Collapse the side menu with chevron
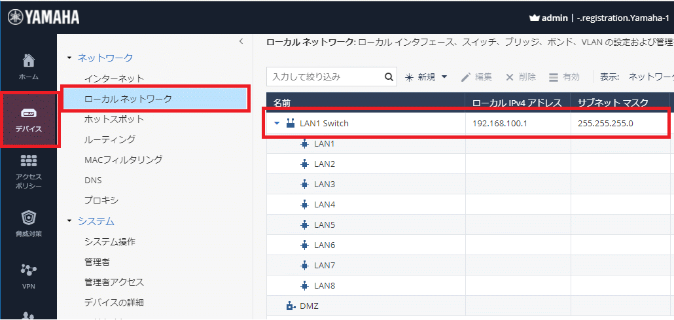Screen dimensions: 674x320 [241, 41]
